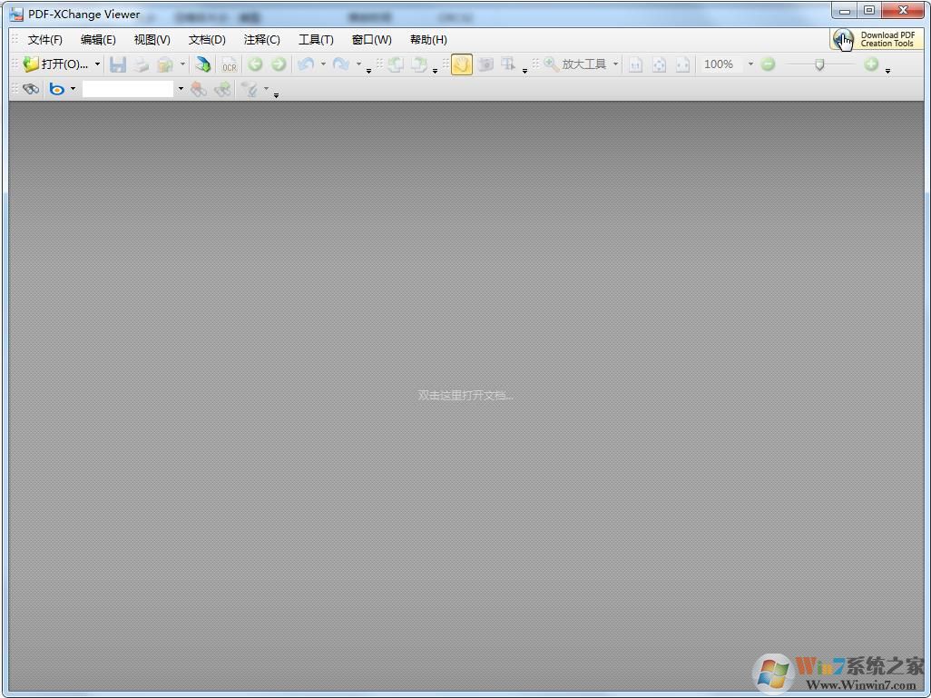The height and width of the screenshot is (698, 931).
Task: Toggle fit width view mode
Action: (682, 64)
